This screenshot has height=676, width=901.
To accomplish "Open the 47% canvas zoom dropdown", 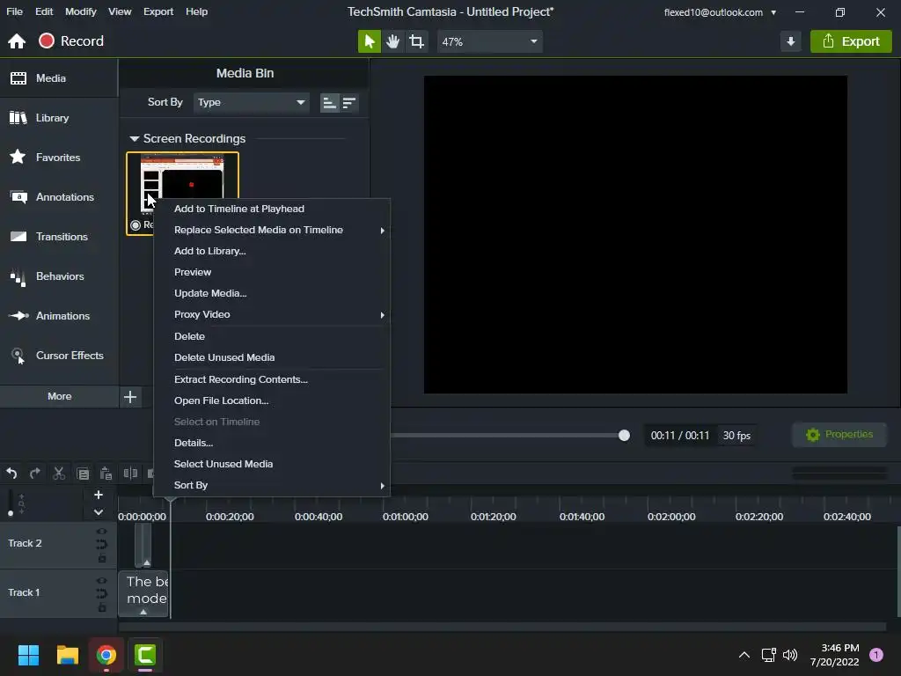I will point(489,41).
